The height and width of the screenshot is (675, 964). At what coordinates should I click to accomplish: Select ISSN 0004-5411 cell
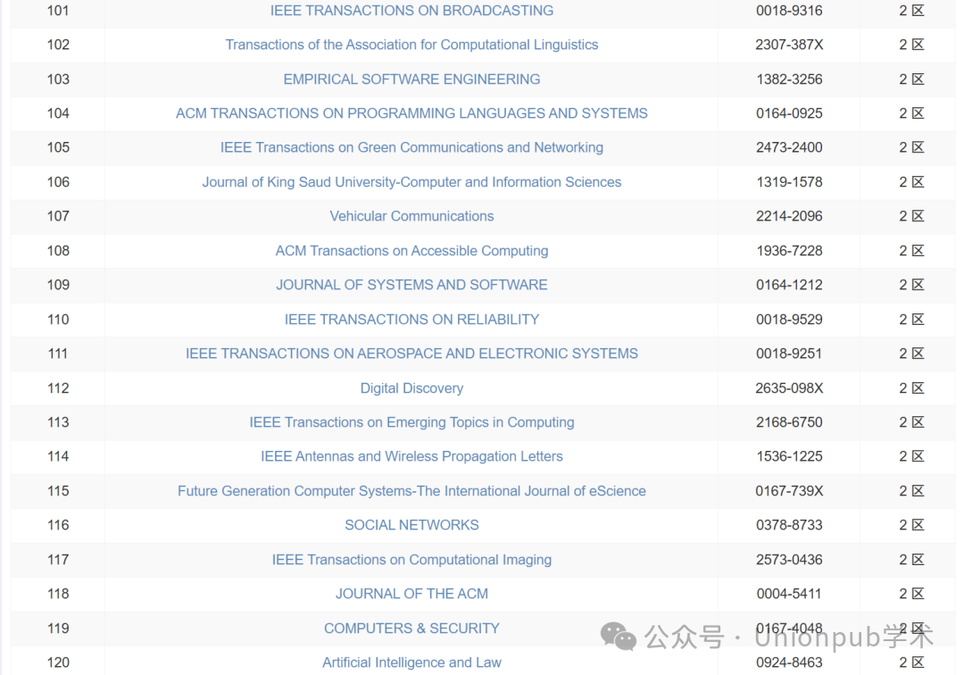point(789,594)
